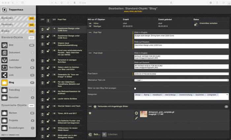231x140 pixels.
Task: Open the Marken dynamic objects
Action: tap(18, 113)
